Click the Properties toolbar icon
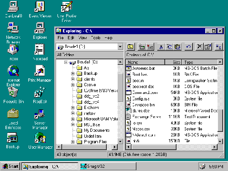This screenshot has height=171, width=228. pos(208,47)
